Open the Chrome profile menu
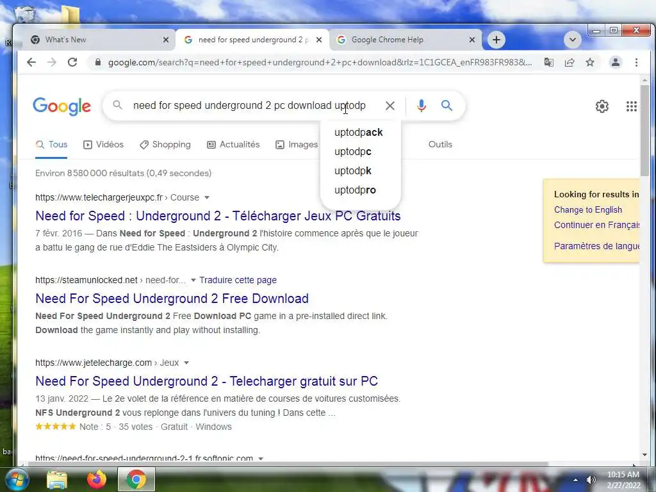Screen dimensions: 656x492 pyautogui.click(x=616, y=62)
